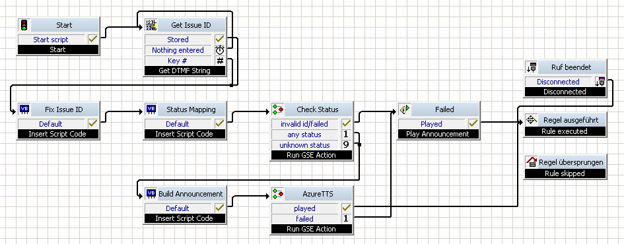Click the Play Announcement label
Viewport: 624px width, 244px height.
click(x=438, y=134)
